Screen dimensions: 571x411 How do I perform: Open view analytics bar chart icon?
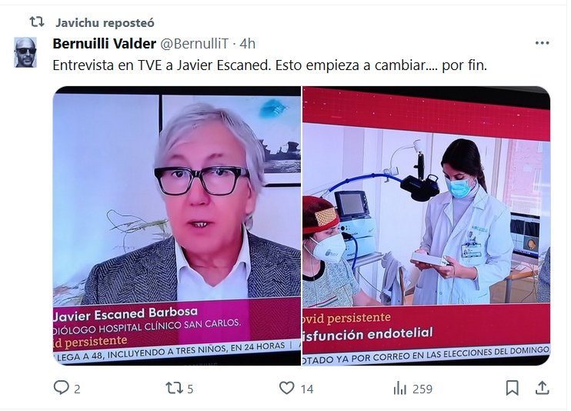coord(400,388)
